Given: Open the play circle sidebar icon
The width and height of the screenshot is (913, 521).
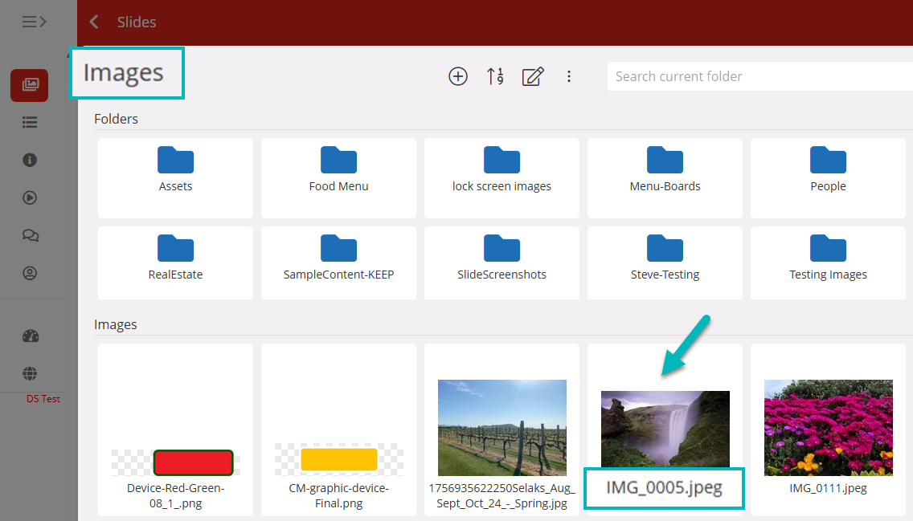Looking at the screenshot, I should 30,197.
